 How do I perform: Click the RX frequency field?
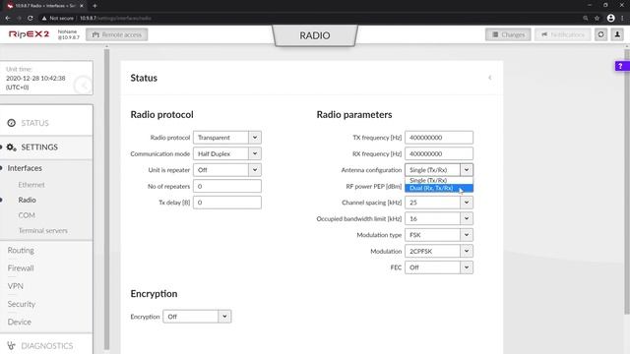(x=439, y=153)
